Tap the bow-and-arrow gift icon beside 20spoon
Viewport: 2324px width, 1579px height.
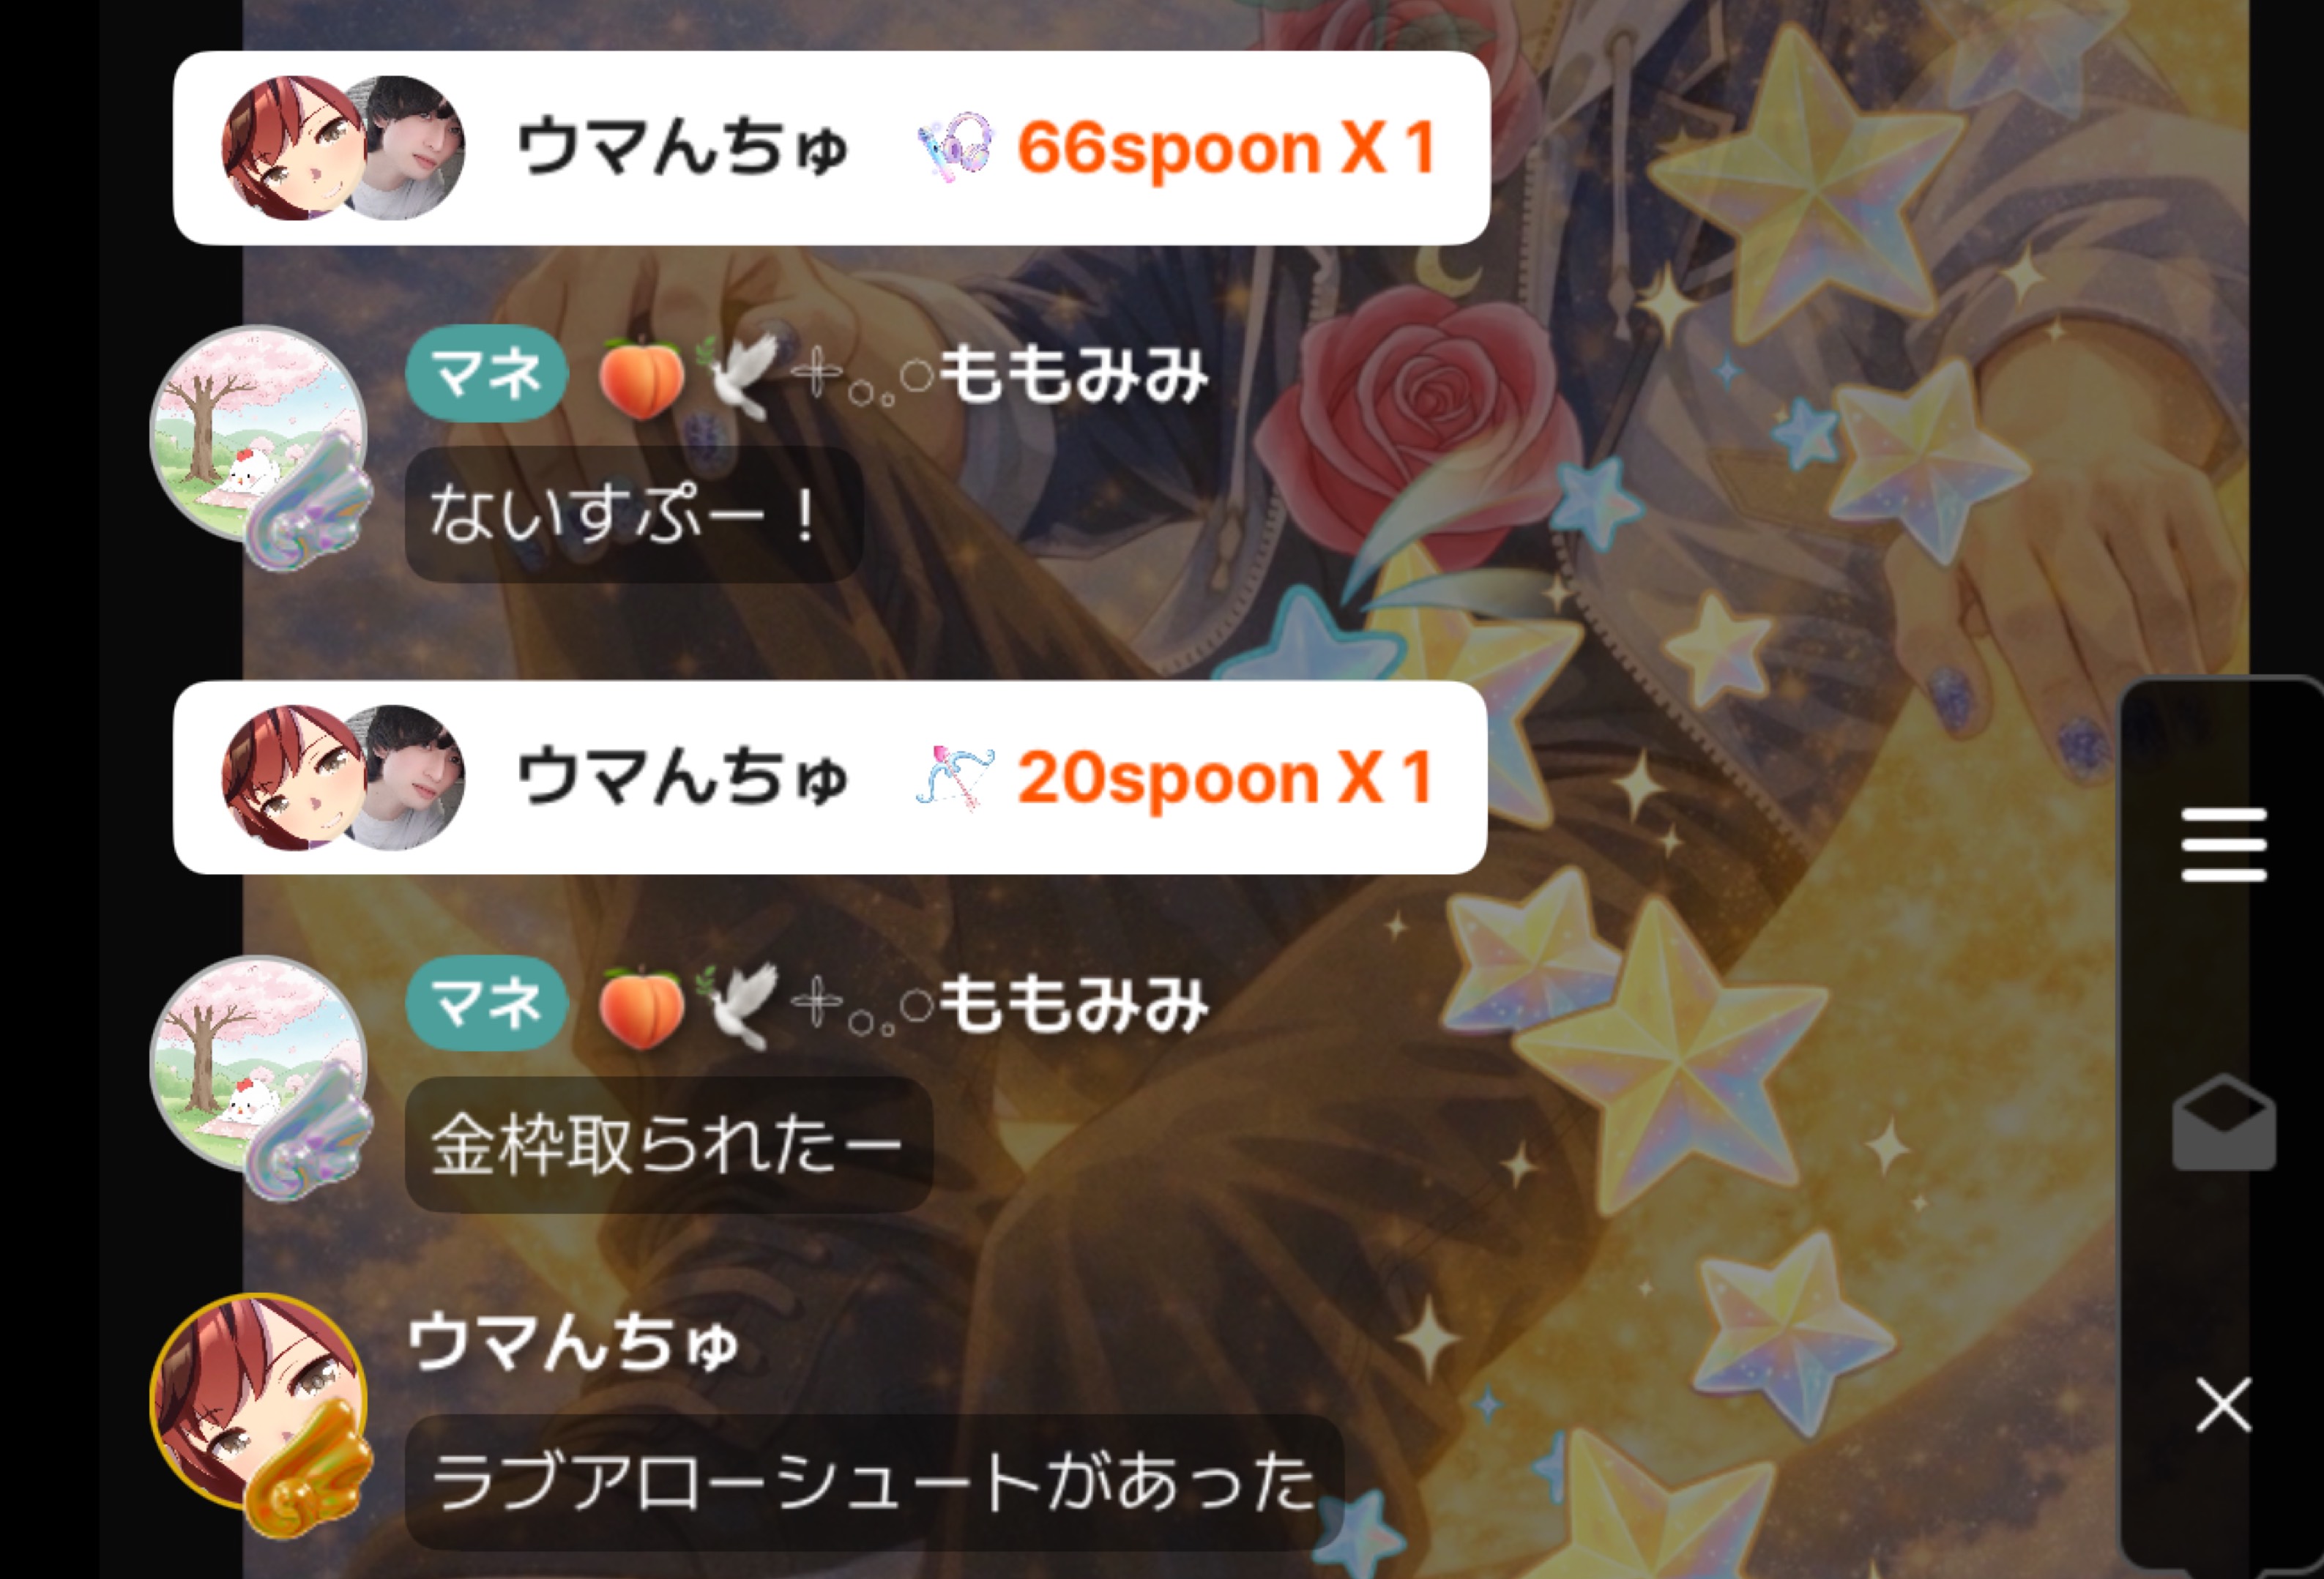pos(955,777)
